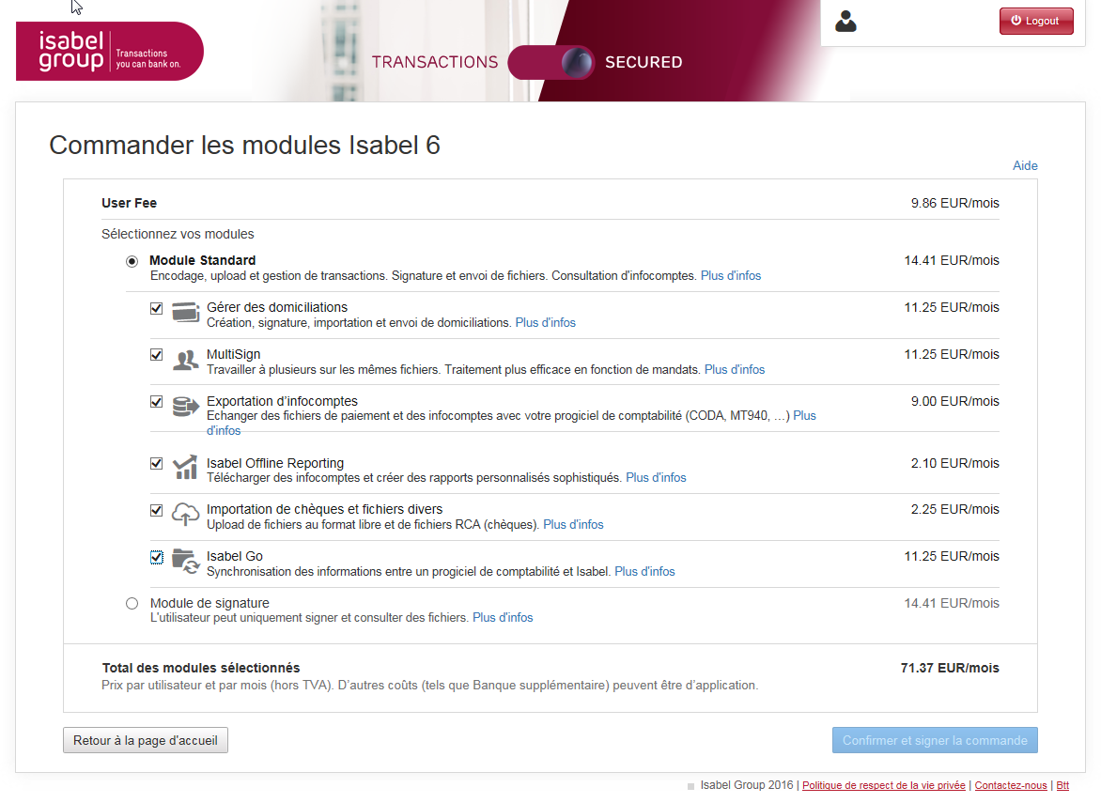Viewport: 1101px width, 803px height.
Task: Click the MultiSign users icon
Action: (x=185, y=360)
